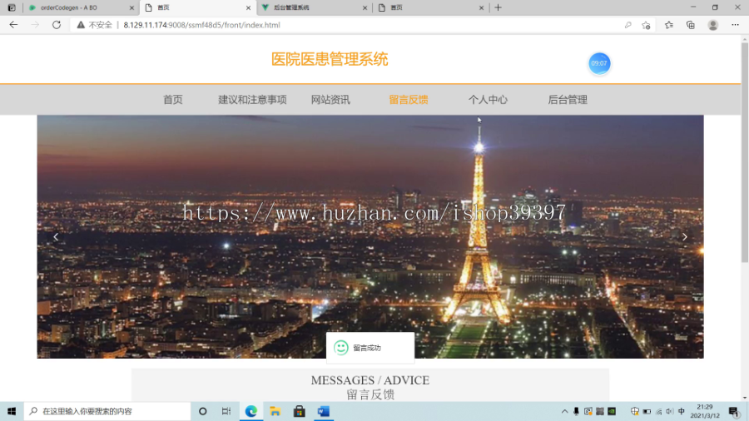
Task: Open the Collections panel
Action: pyautogui.click(x=691, y=25)
